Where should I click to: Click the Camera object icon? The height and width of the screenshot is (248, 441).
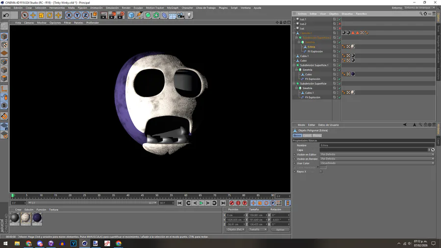[x=181, y=15]
